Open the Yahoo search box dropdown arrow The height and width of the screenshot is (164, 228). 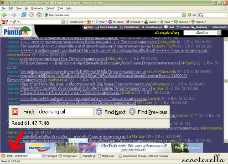(x=63, y=22)
